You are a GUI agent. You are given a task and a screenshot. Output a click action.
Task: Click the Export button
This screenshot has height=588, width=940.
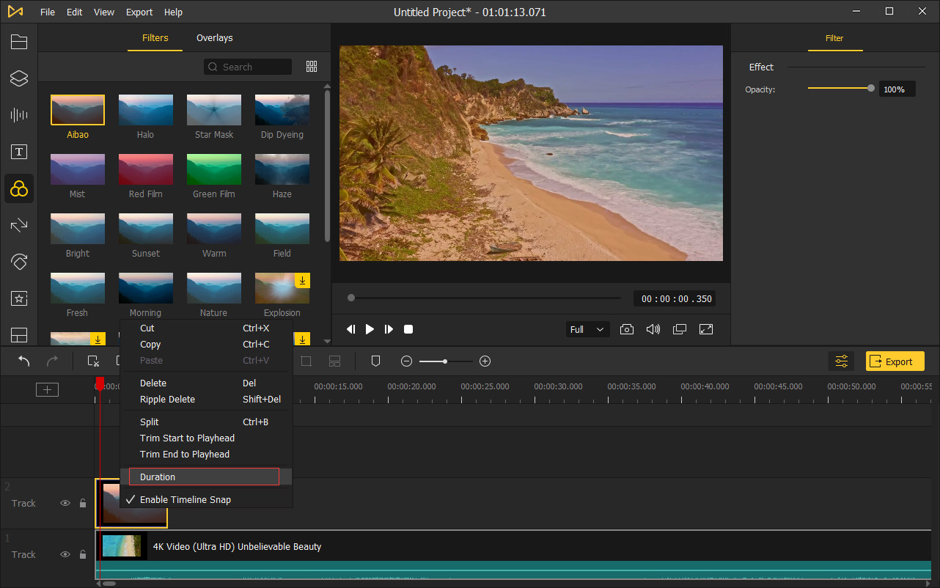coord(895,361)
